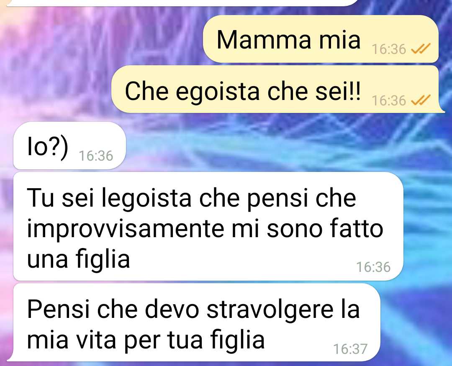The width and height of the screenshot is (452, 366).
Task: Tap the 'Mamma mia' message bubble
Action: coord(321,39)
